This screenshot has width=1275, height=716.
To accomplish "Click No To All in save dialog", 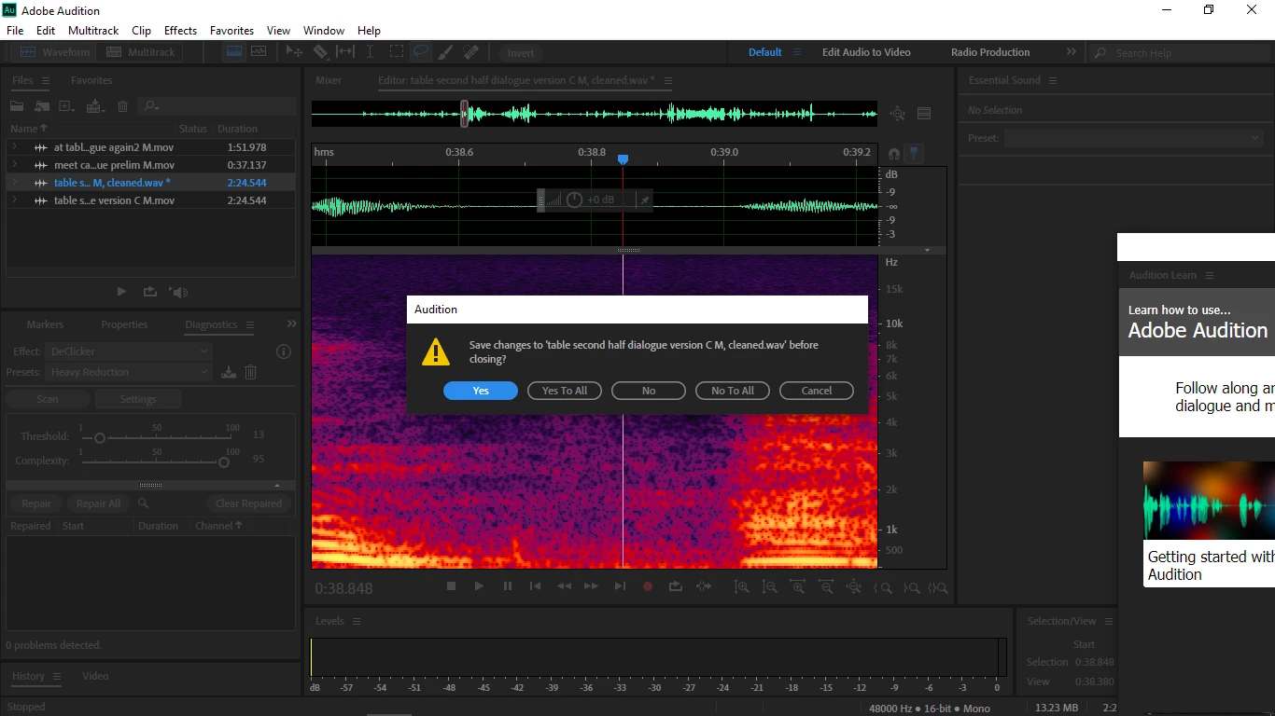I will coord(733,391).
